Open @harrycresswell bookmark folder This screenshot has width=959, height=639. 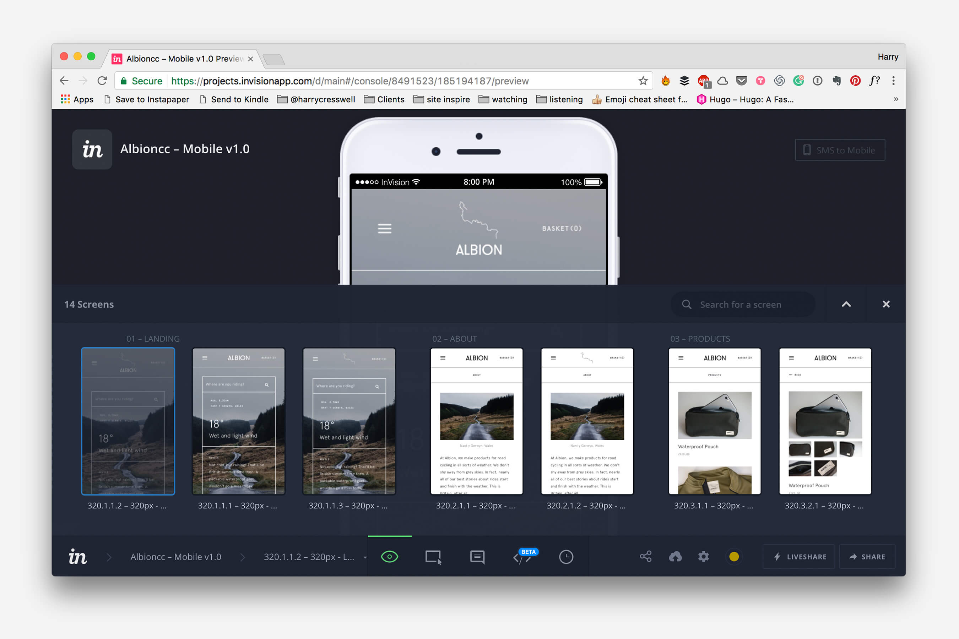click(316, 99)
